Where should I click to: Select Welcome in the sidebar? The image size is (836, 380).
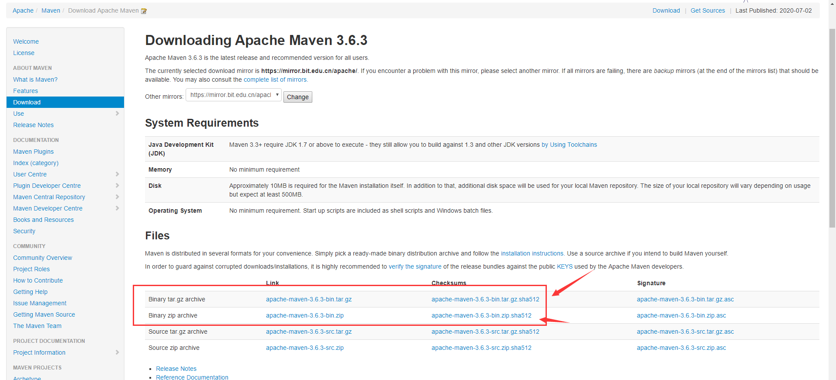point(26,41)
